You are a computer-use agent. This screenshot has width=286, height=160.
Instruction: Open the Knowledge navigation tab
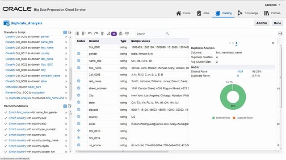tap(248, 13)
